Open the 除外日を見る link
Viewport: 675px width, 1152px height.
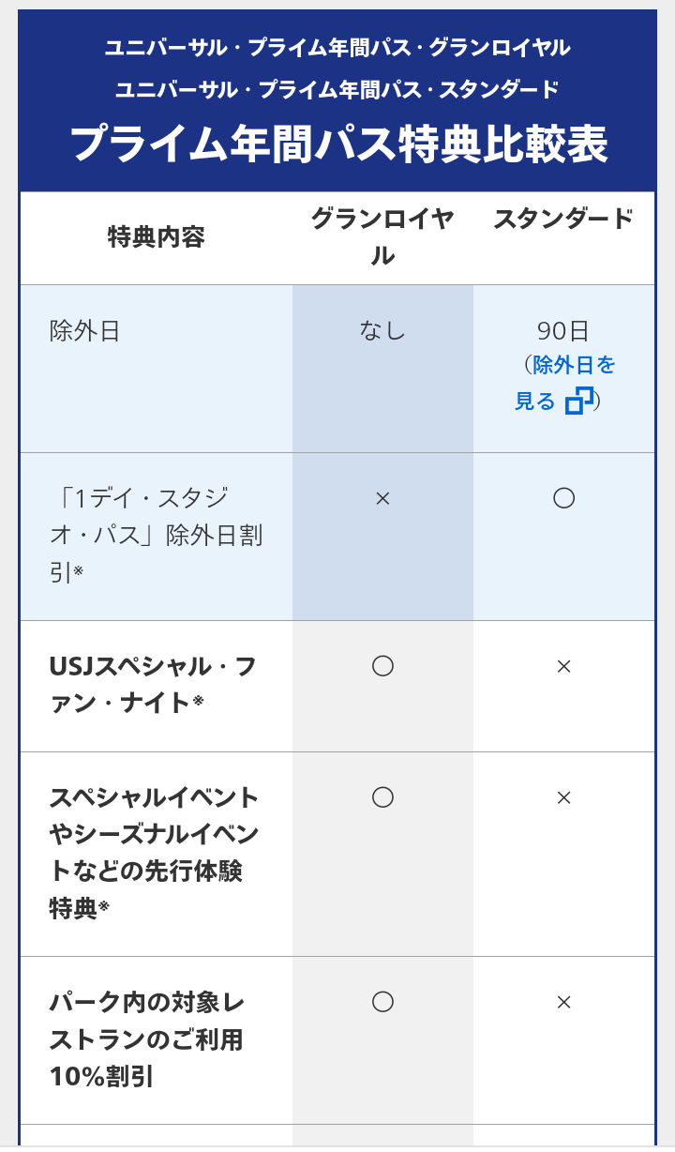tap(573, 366)
